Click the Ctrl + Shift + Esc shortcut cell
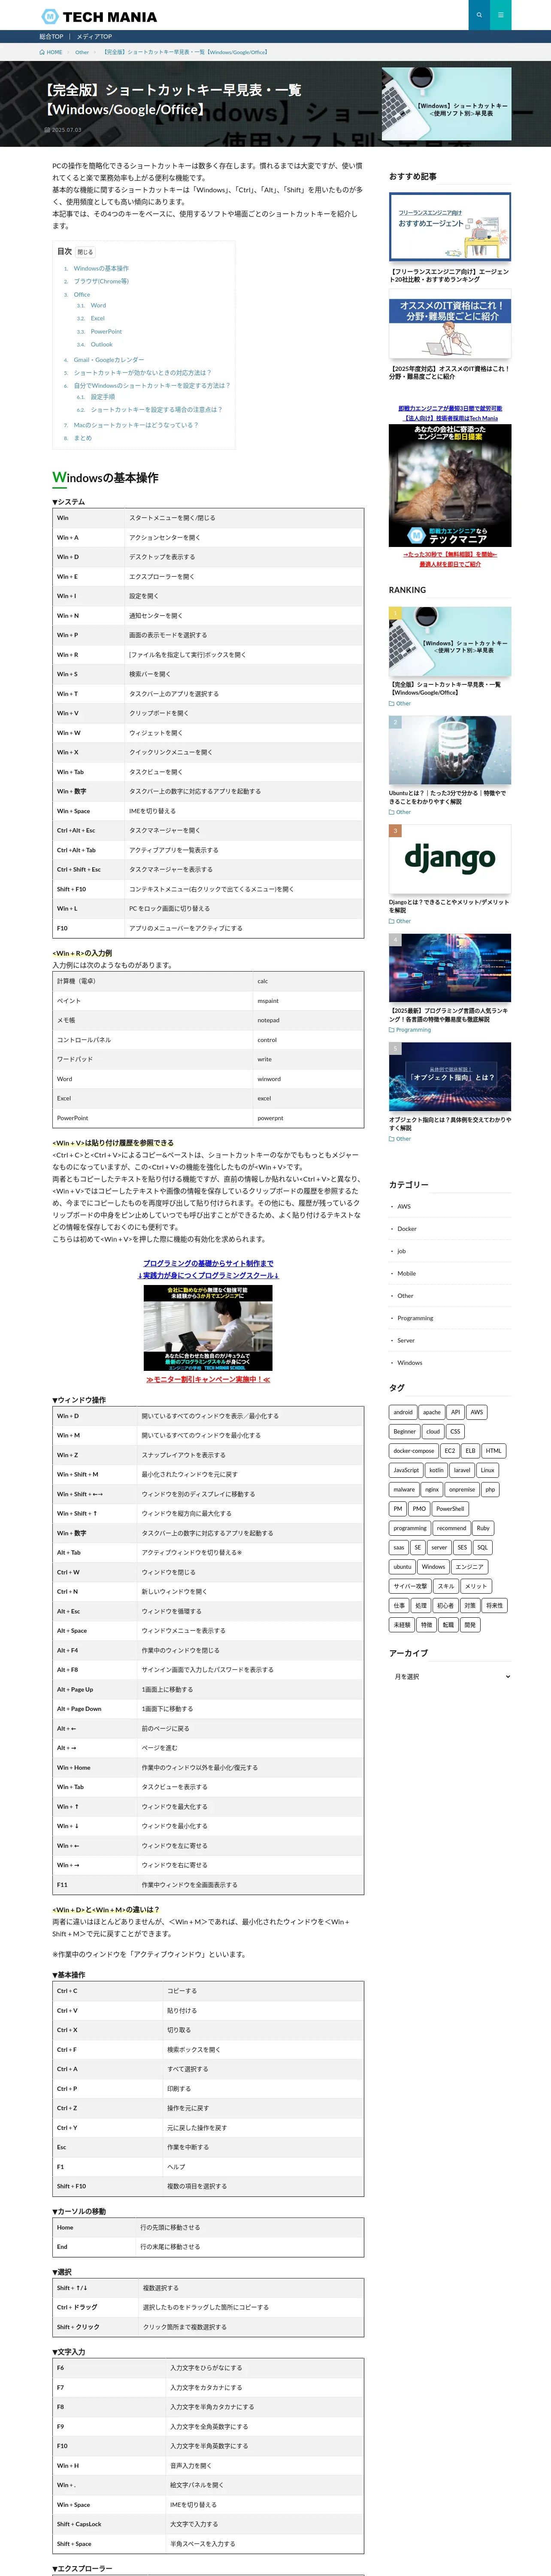This screenshot has width=551, height=2576. tap(89, 869)
